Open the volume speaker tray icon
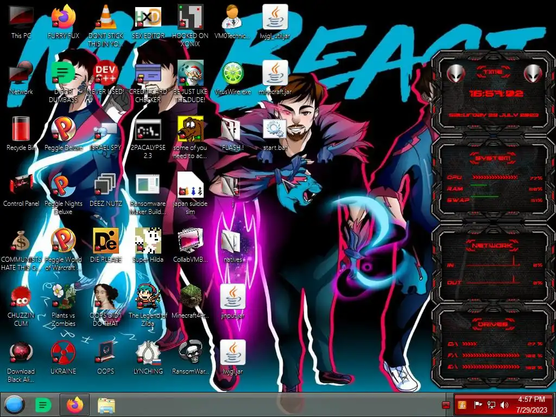 tap(504, 405)
